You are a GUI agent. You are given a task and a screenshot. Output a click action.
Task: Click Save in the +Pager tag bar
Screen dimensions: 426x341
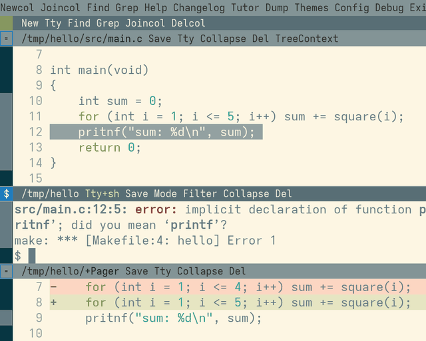point(136,271)
